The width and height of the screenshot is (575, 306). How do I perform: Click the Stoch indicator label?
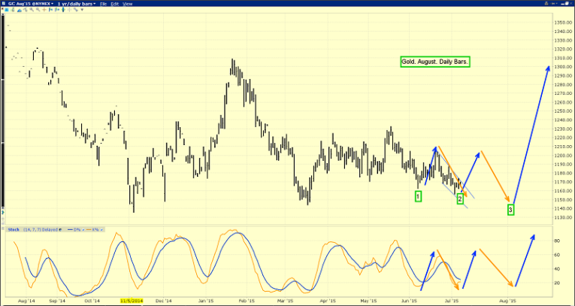13,229
